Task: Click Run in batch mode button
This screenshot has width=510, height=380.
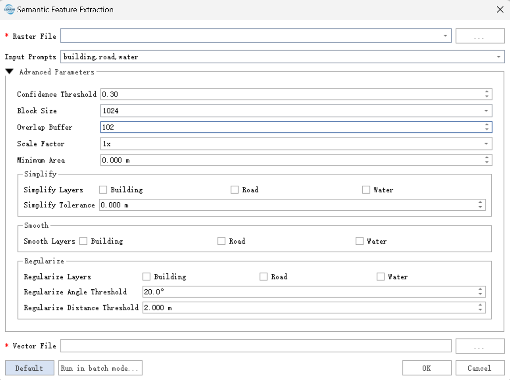Action: [x=100, y=368]
